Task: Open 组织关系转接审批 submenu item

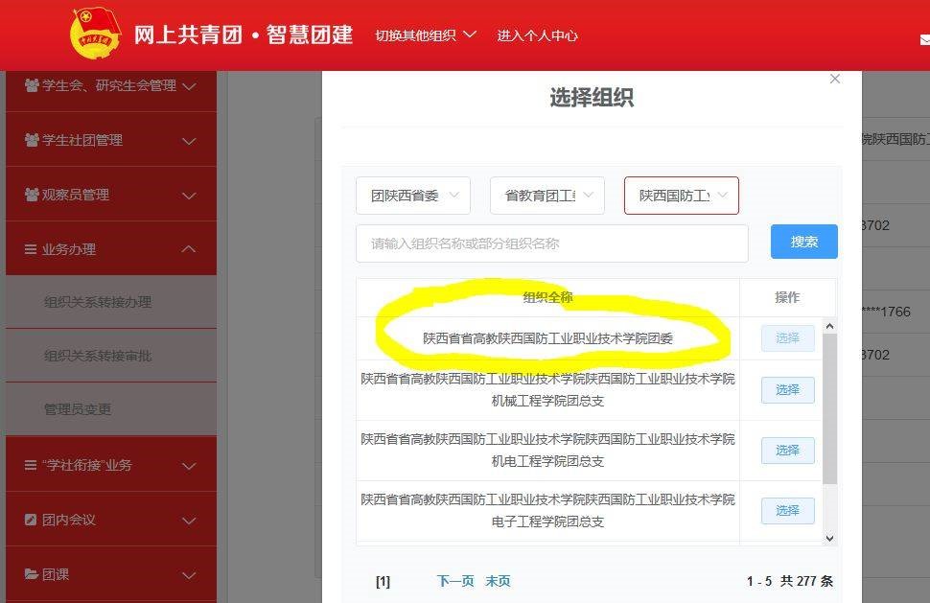Action: point(98,356)
